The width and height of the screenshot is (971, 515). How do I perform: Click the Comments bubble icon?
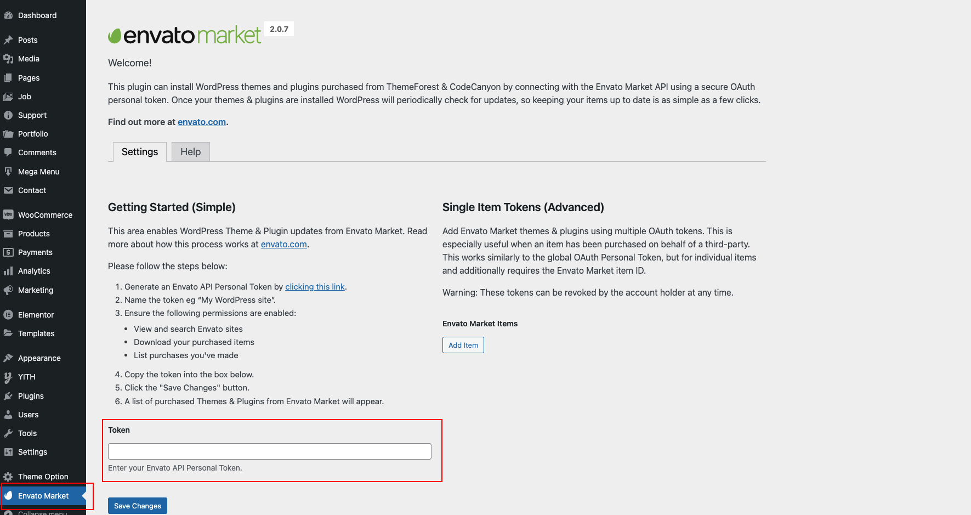8,152
